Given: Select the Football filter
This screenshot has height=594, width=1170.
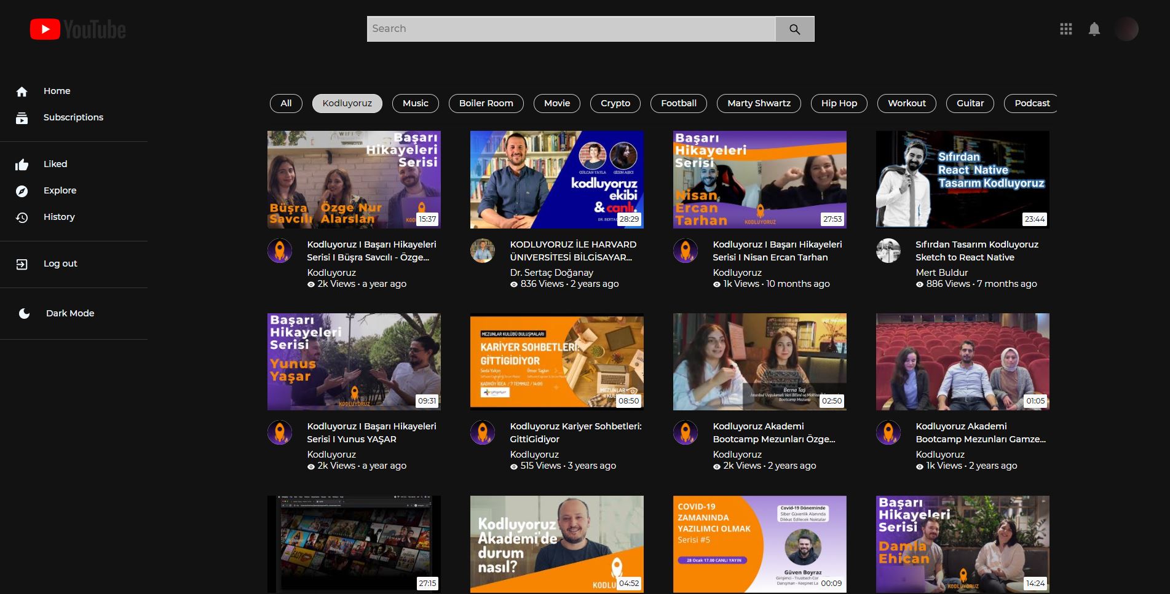Looking at the screenshot, I should [678, 103].
